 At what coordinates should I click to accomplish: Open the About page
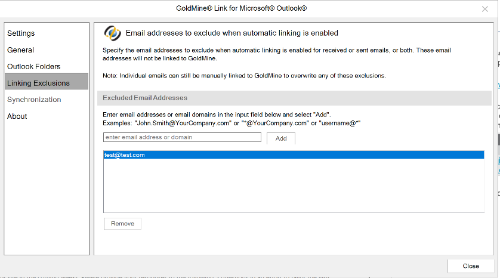(17, 116)
